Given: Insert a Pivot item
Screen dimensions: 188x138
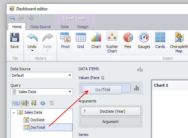Looking at the screenshot, I should tap(65, 41).
